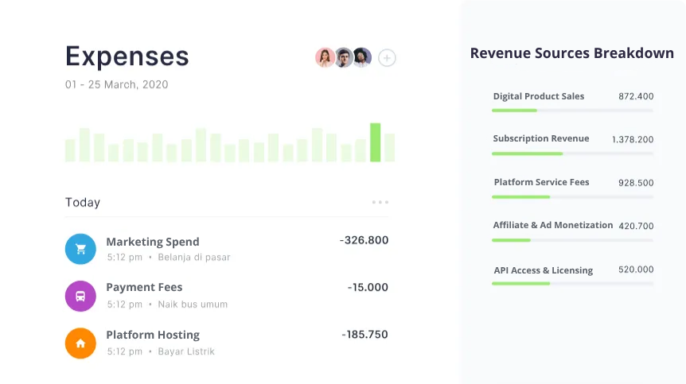The image size is (686, 384).
Task: Open the Marketing Spend transaction
Action: [227, 249]
